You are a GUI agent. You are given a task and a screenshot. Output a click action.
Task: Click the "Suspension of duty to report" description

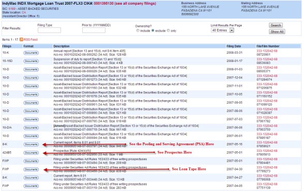click(87, 59)
